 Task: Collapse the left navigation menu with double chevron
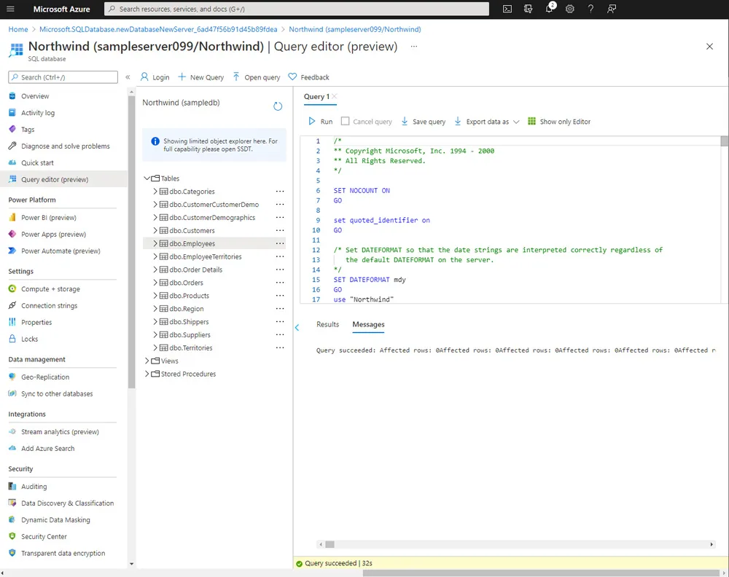click(x=128, y=77)
